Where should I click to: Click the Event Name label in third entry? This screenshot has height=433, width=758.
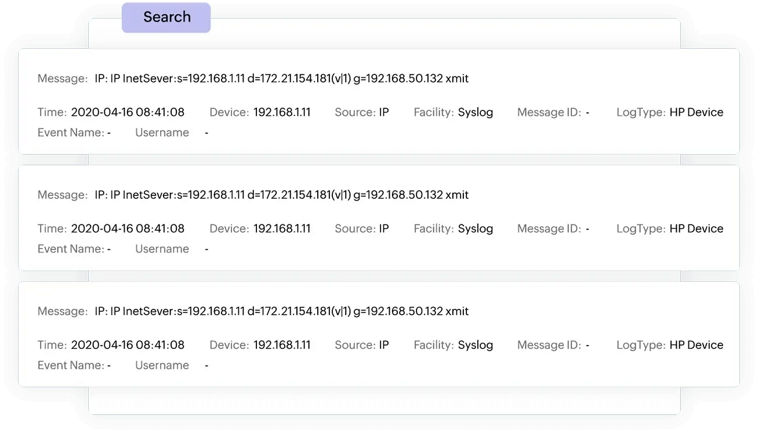(x=71, y=366)
